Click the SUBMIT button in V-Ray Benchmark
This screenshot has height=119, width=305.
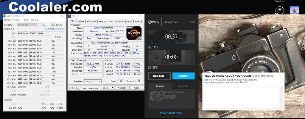(183, 76)
